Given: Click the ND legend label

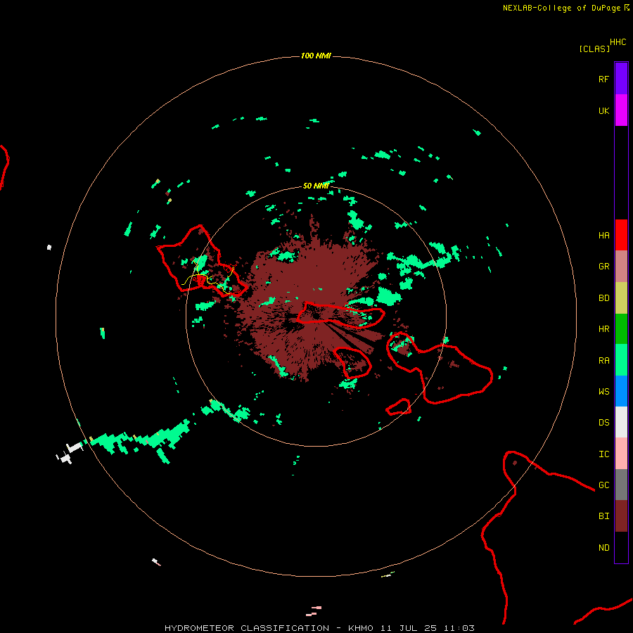Looking at the screenshot, I should coord(603,547).
